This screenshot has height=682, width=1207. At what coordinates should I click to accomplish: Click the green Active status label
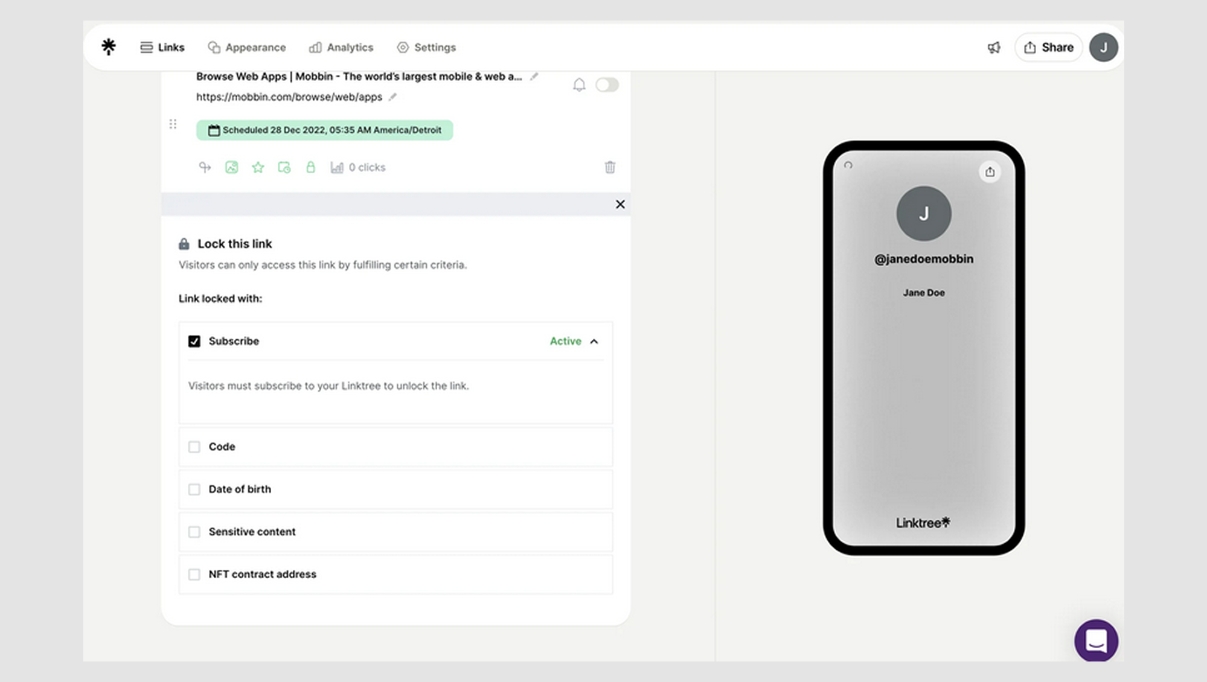tap(566, 341)
